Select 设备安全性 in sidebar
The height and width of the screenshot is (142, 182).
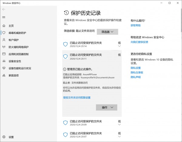(x=15, y=61)
